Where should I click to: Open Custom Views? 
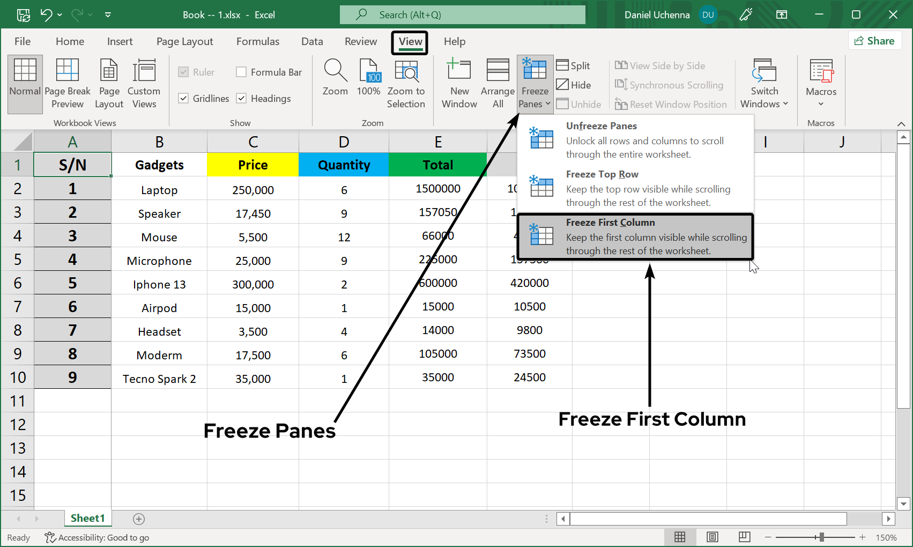pyautogui.click(x=144, y=83)
